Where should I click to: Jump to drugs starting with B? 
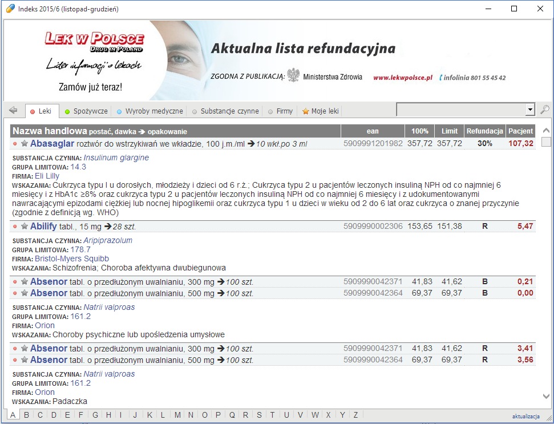point(26,415)
